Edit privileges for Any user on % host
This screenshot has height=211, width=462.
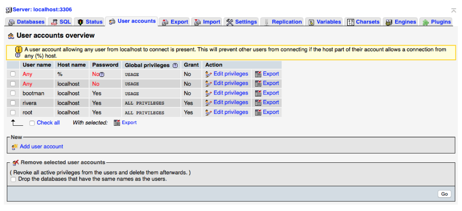point(231,74)
